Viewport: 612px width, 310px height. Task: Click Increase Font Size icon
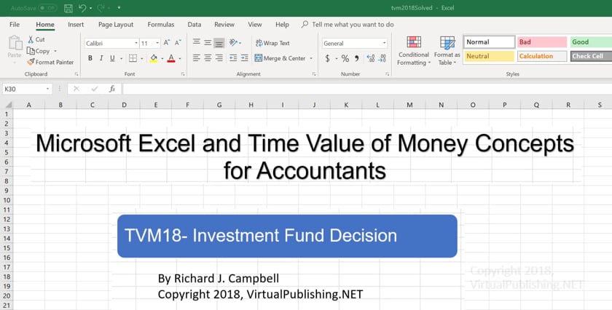click(x=167, y=43)
